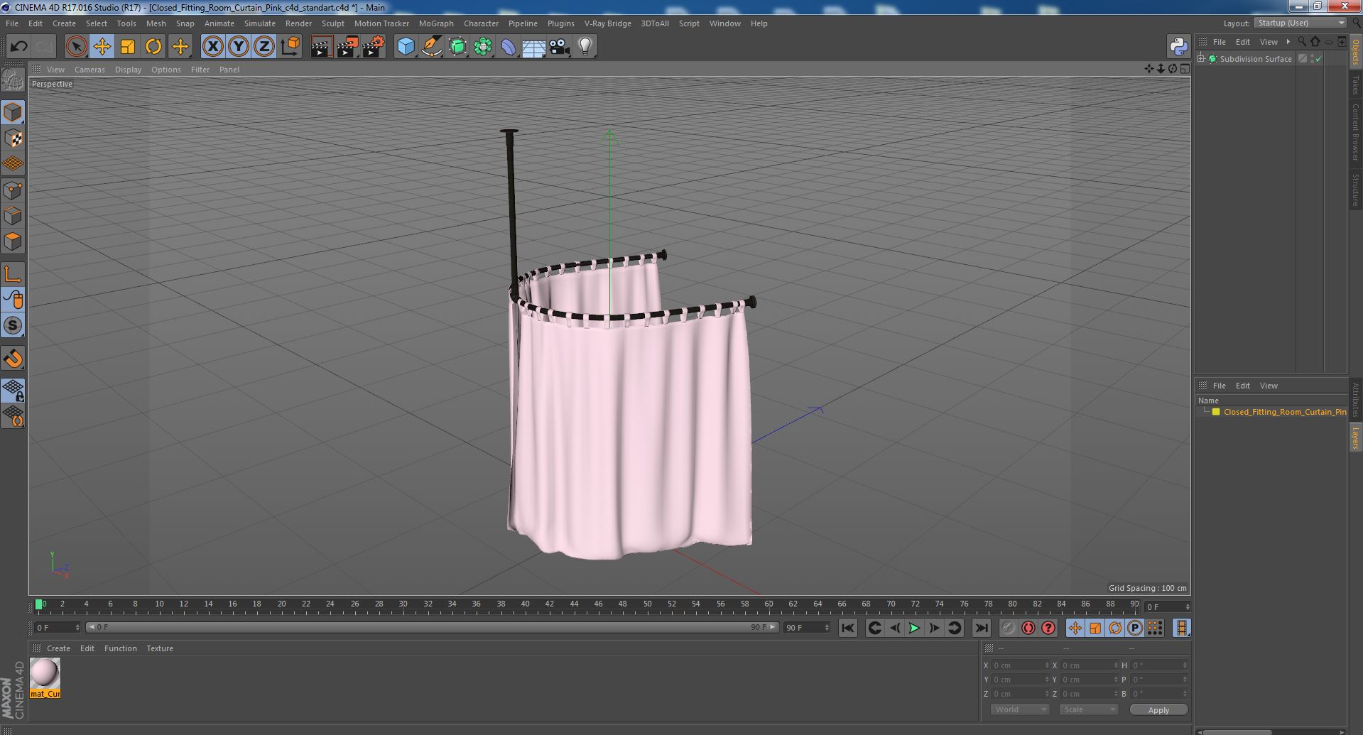Switch to Polygons mode
The width and height of the screenshot is (1363, 735).
click(x=13, y=241)
